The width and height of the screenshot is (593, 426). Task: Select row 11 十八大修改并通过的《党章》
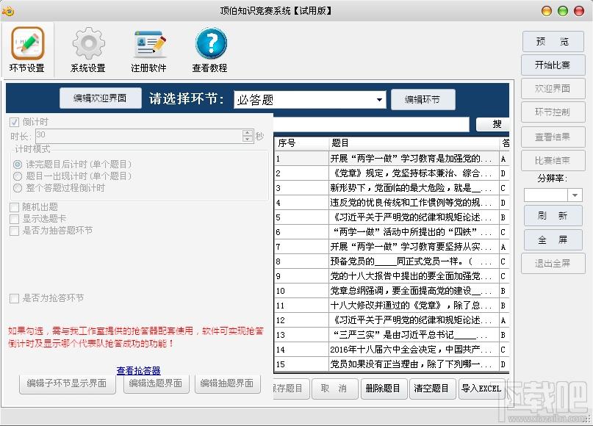tap(392, 306)
